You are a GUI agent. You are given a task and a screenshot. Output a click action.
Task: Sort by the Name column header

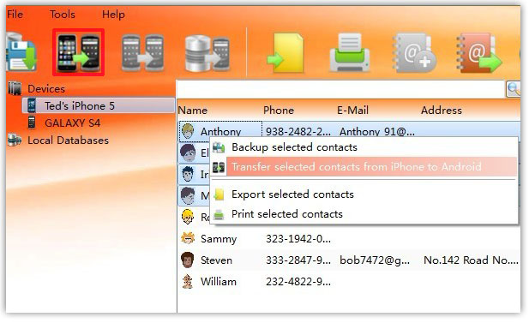[193, 111]
